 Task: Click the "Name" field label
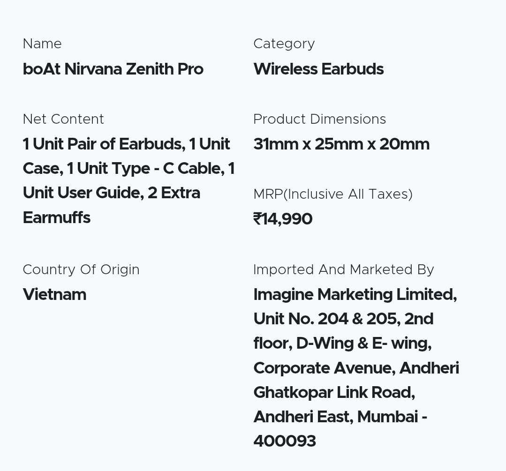42,44
